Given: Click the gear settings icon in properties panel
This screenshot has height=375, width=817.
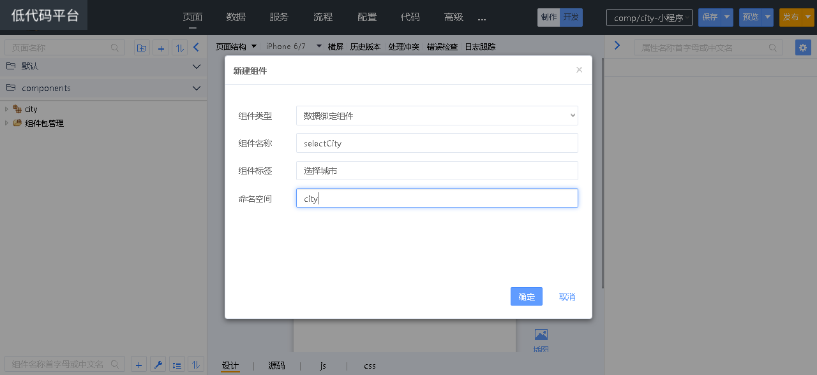Looking at the screenshot, I should click(x=803, y=48).
